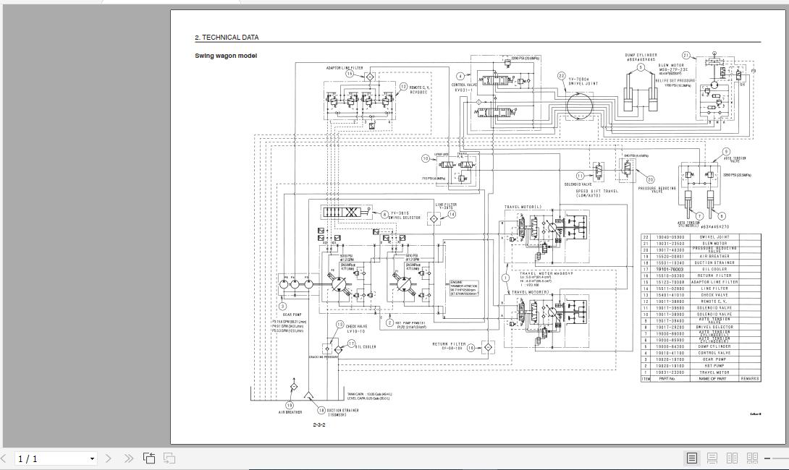Click the zoom out minus button
This screenshot has height=470, width=789.
coord(767,458)
